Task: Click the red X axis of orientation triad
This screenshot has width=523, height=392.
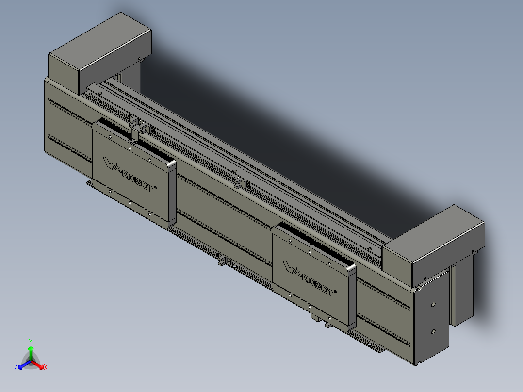Action: [x=37, y=364]
